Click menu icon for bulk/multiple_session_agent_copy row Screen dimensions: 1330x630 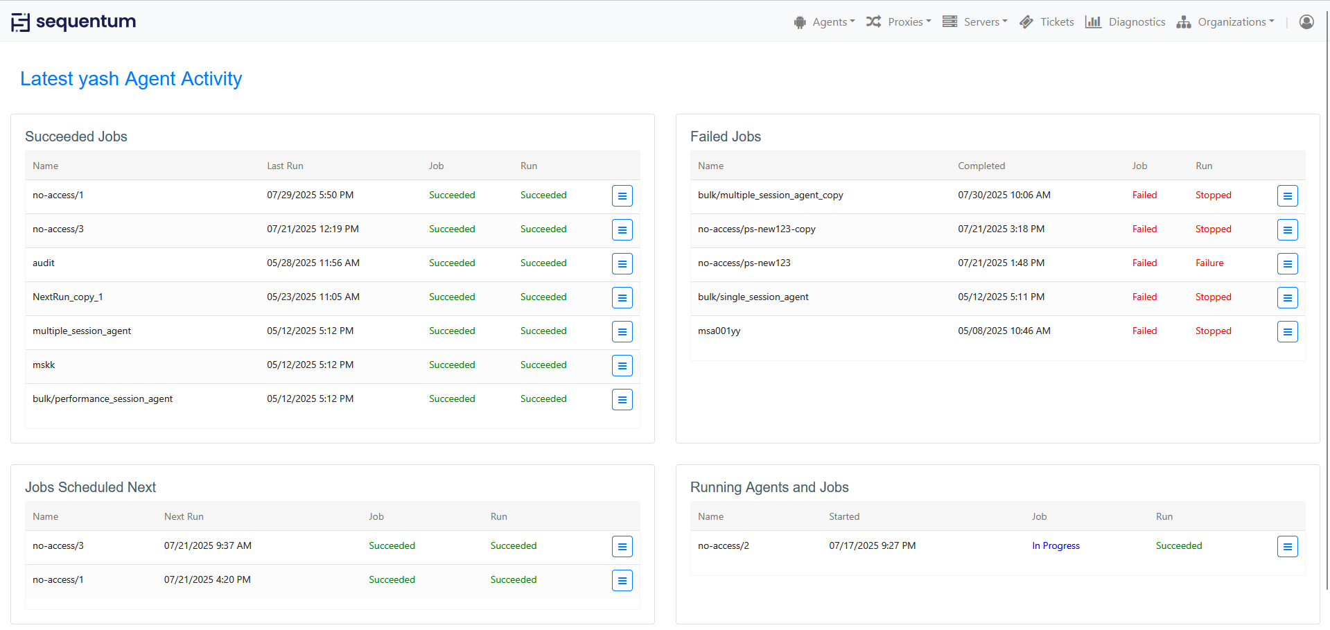[1287, 196]
